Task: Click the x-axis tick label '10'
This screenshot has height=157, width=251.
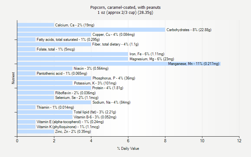Action: [202, 141]
